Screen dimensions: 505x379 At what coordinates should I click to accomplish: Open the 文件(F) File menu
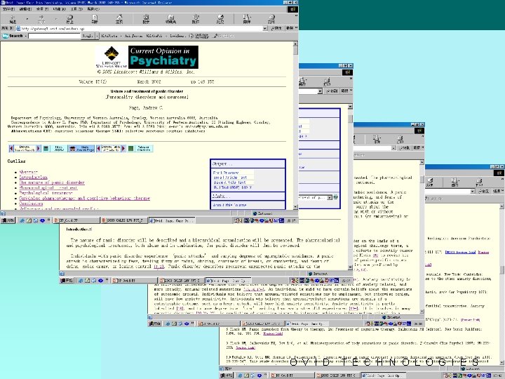tap(8, 9)
